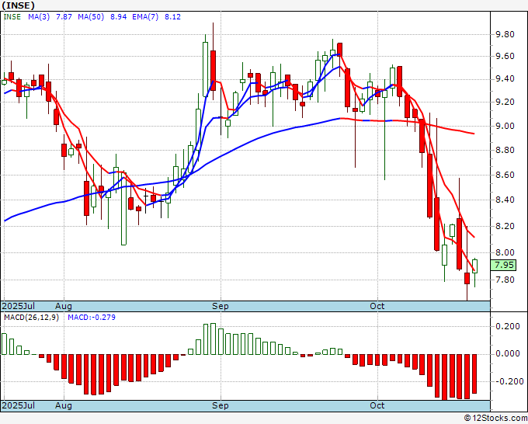The image size is (528, 424).
Task: Select the Aug marker on price timeline
Action: pos(64,306)
